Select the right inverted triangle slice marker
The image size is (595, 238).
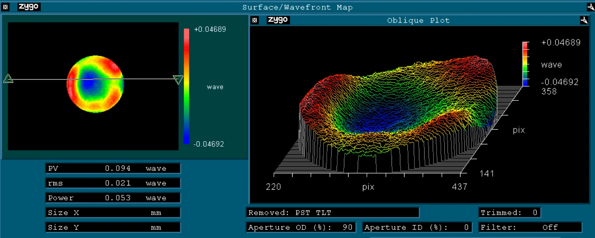178,80
